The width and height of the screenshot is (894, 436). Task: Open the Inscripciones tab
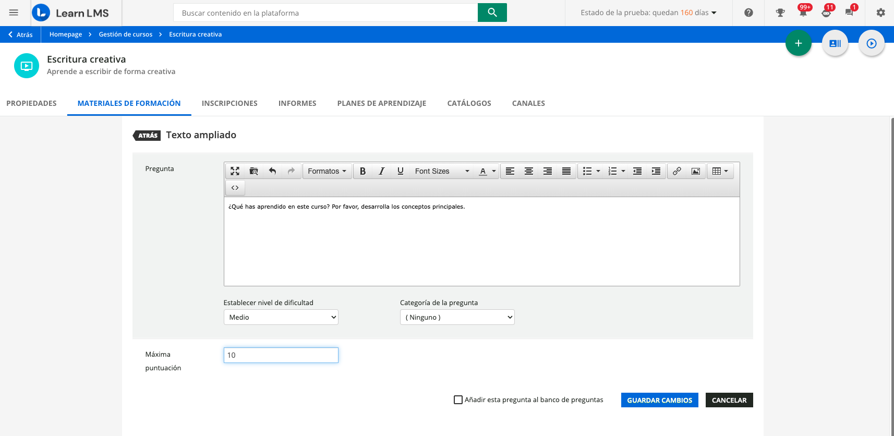229,103
